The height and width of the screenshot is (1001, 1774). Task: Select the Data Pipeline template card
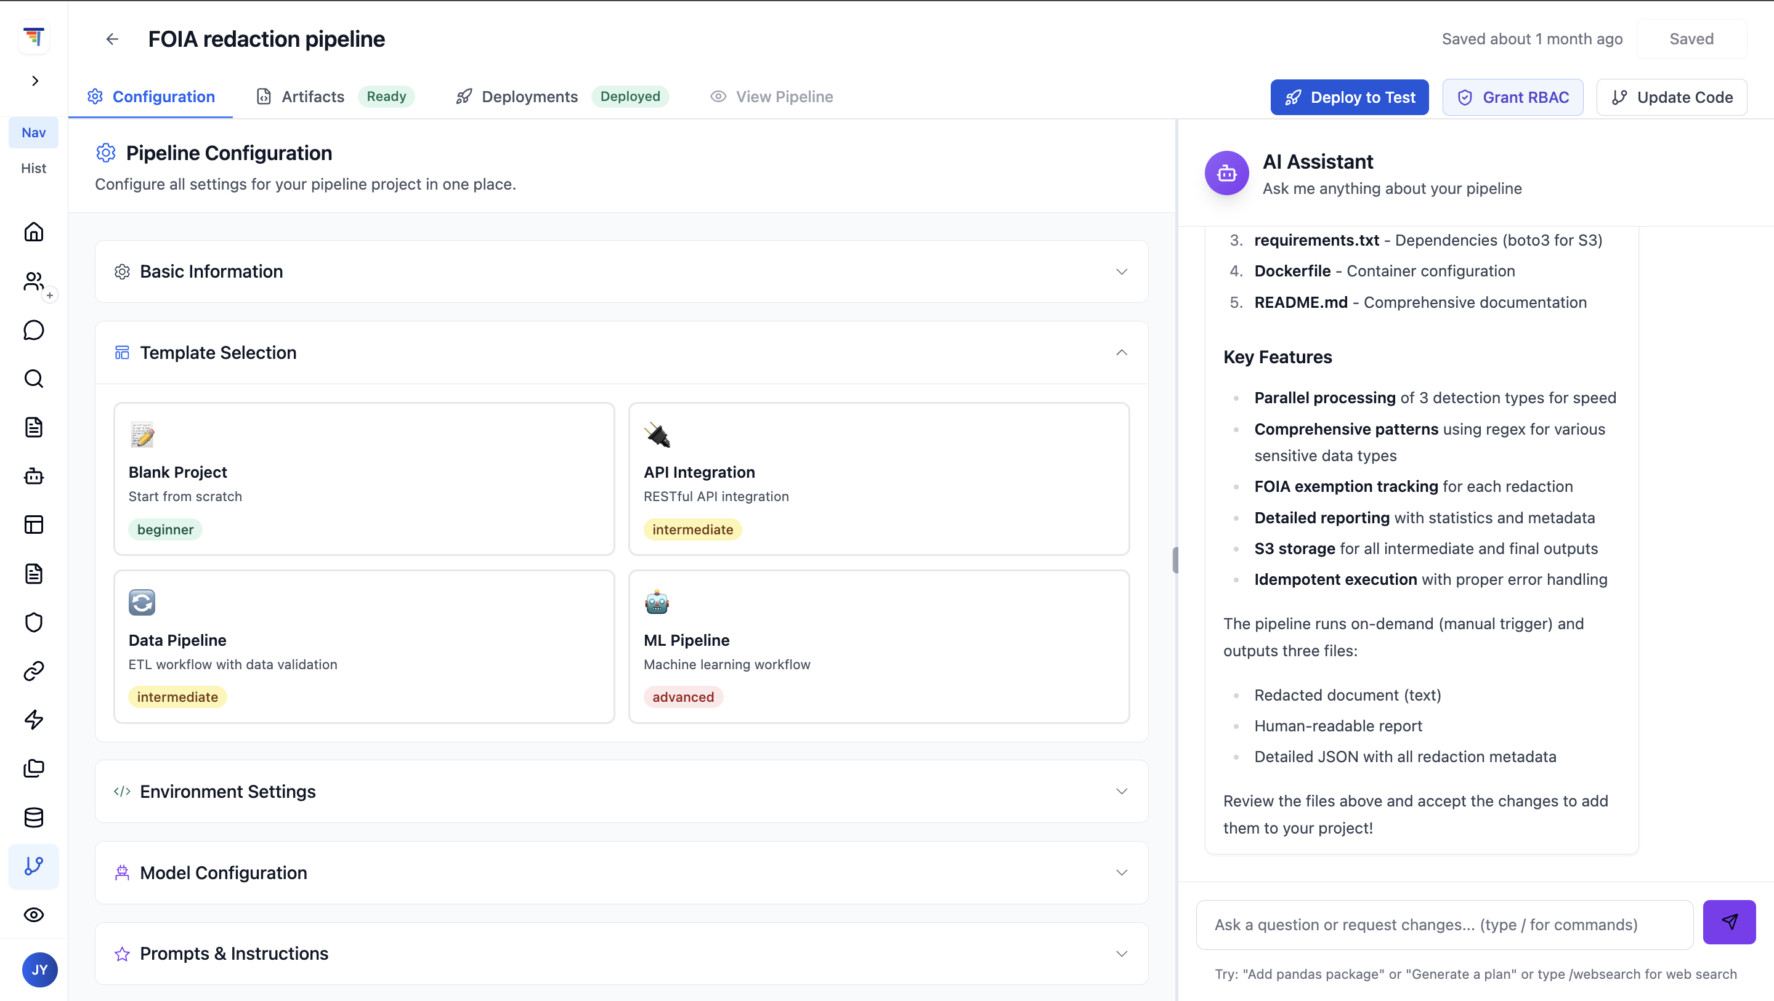(363, 646)
